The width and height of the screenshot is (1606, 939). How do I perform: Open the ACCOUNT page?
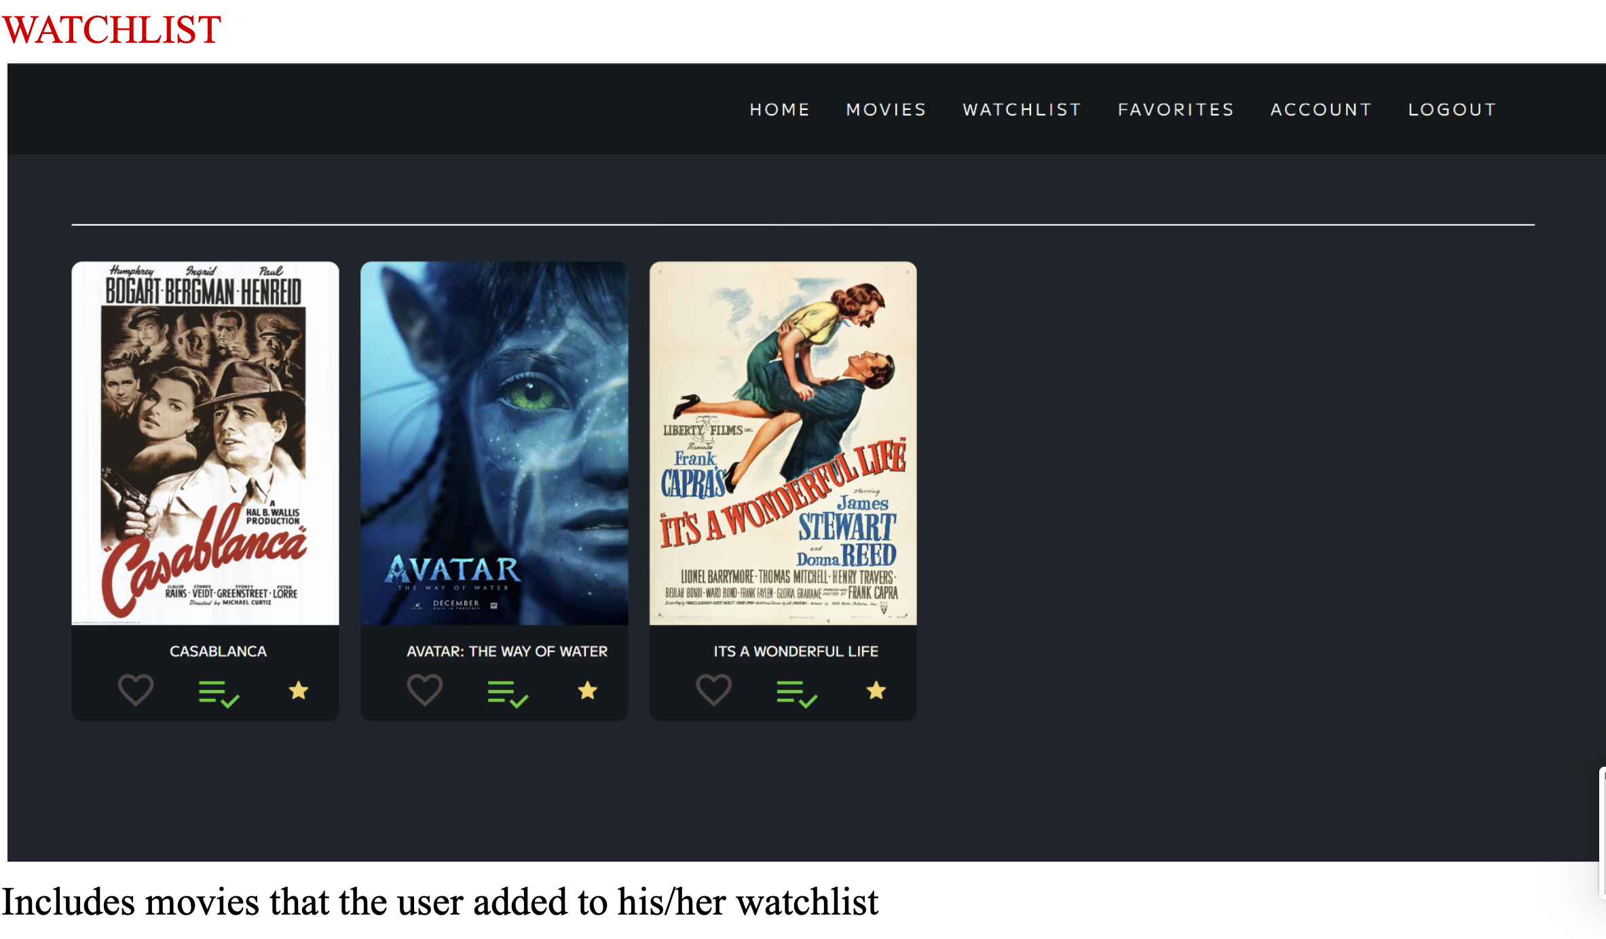(x=1320, y=109)
